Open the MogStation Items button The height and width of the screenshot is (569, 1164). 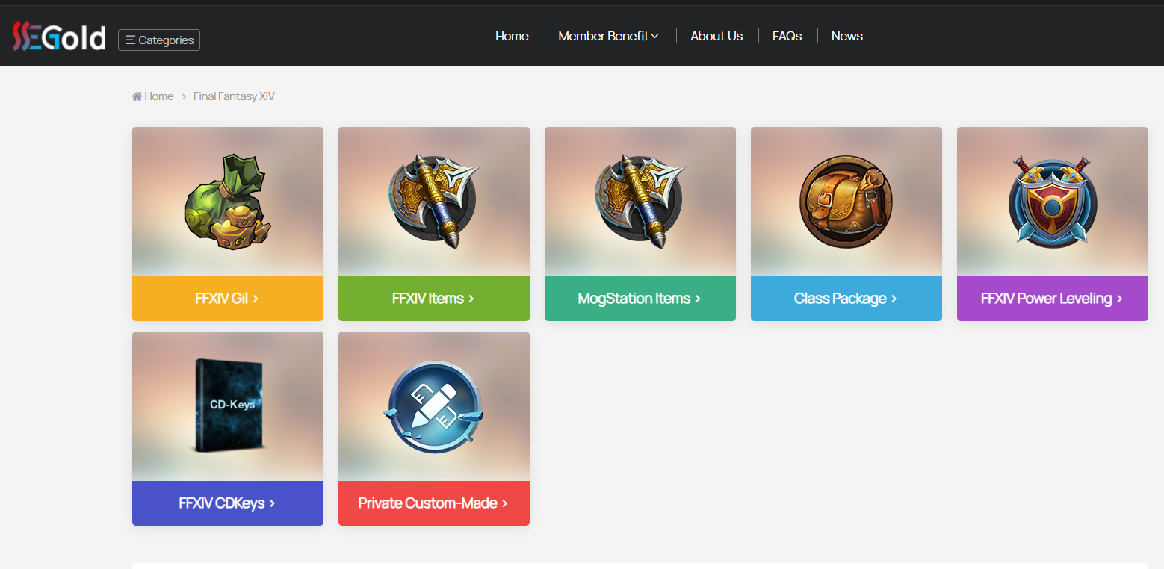[640, 299]
